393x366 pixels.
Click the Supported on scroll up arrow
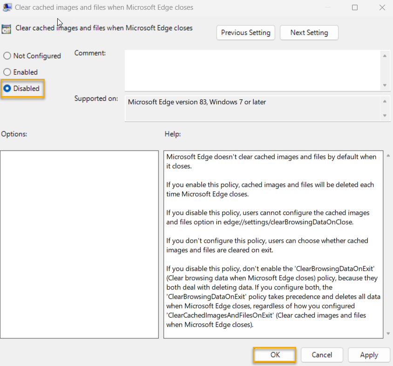click(x=385, y=102)
